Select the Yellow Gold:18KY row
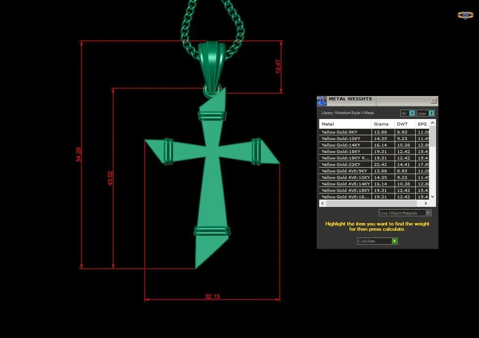Viewport: 479px width, 338px height. 374,151
